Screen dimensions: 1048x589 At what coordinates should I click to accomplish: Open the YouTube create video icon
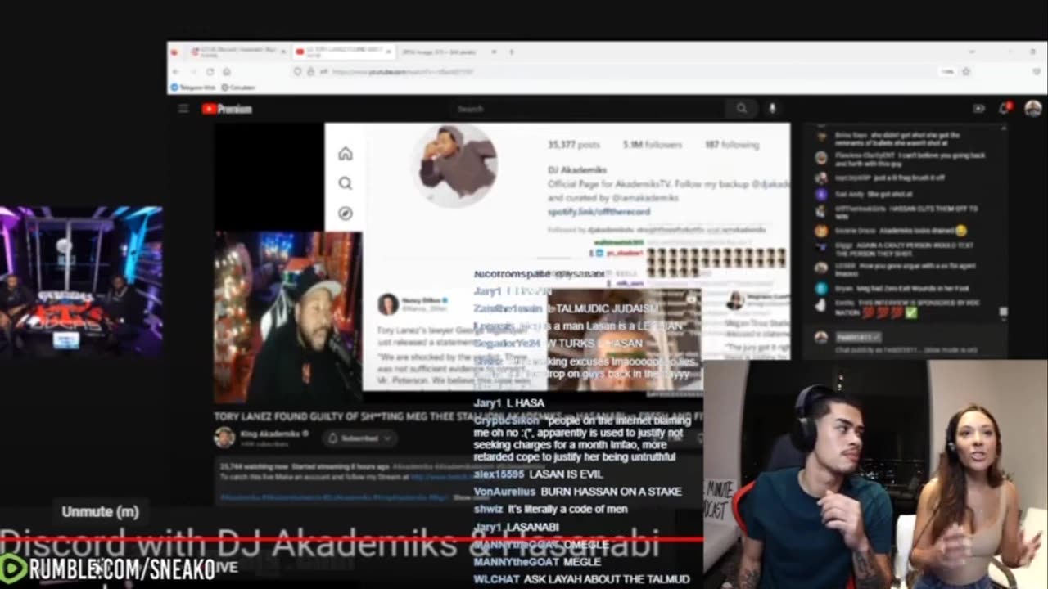click(x=978, y=108)
